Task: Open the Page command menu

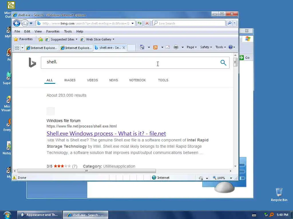Action: [191, 47]
